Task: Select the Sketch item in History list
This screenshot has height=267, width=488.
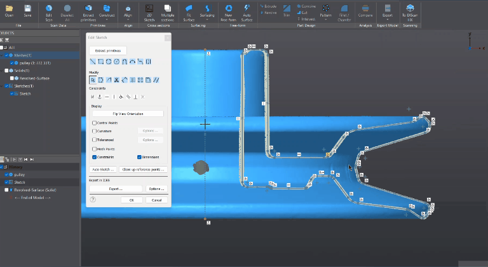Action: [x=19, y=181]
